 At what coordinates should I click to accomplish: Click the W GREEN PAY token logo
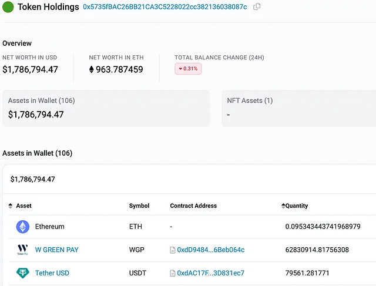(x=23, y=250)
